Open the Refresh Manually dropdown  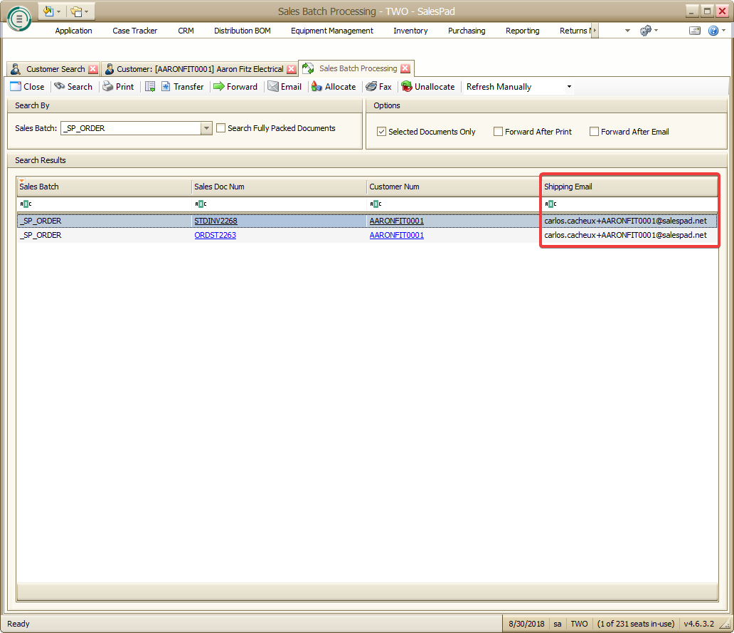(569, 87)
